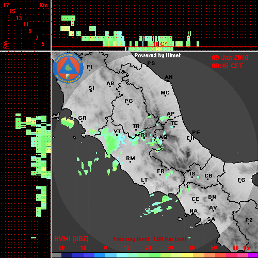
Task: Select the AN city label
Action: pos(169,77)
